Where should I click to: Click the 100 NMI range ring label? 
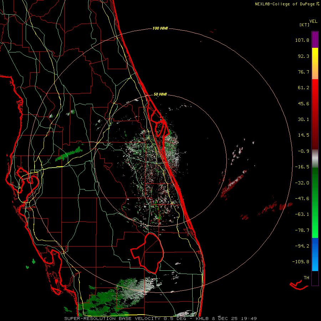pyautogui.click(x=160, y=28)
